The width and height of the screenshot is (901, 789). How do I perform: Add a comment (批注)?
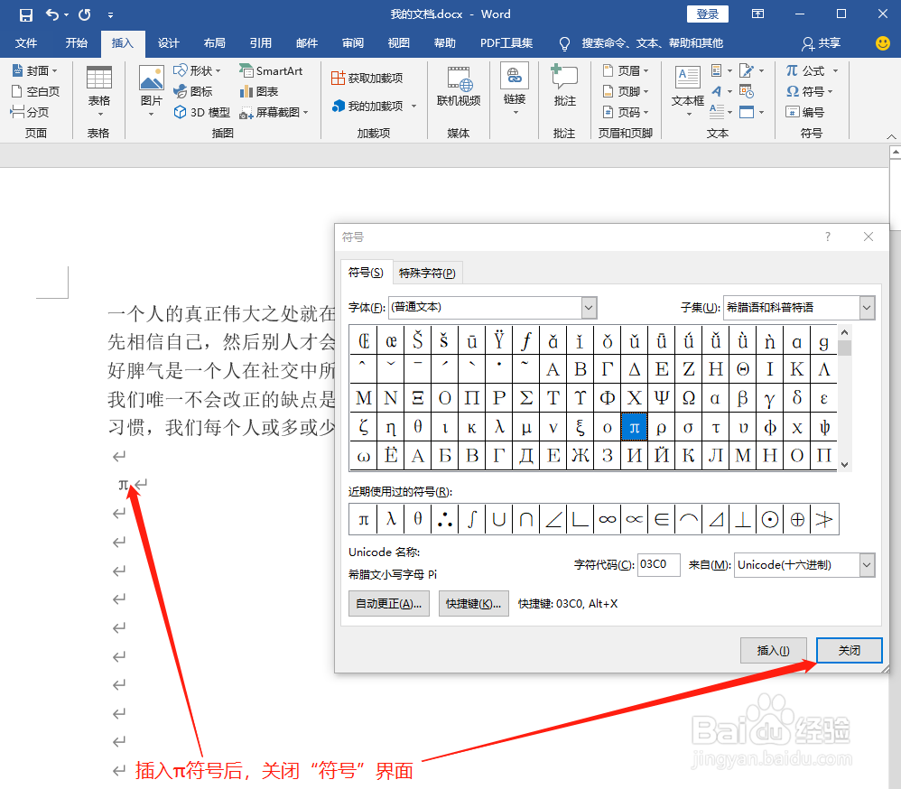coord(564,86)
